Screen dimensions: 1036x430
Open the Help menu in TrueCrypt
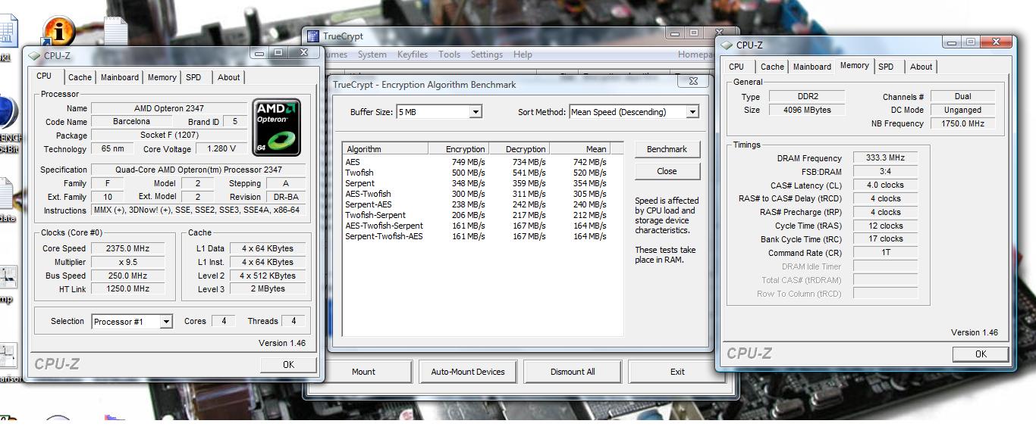[523, 55]
